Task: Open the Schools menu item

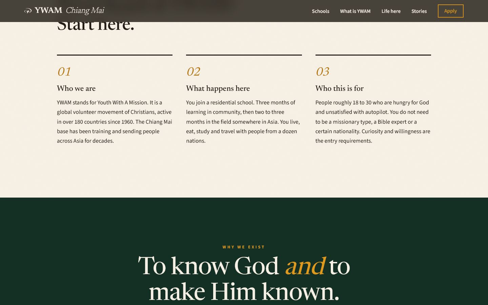Action: click(x=321, y=11)
